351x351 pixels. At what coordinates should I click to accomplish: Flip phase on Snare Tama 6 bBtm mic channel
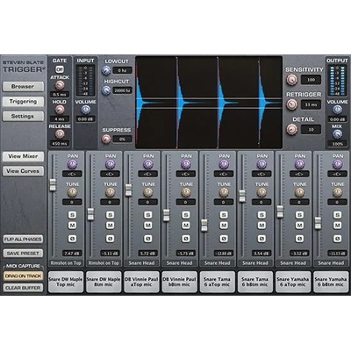point(261,239)
